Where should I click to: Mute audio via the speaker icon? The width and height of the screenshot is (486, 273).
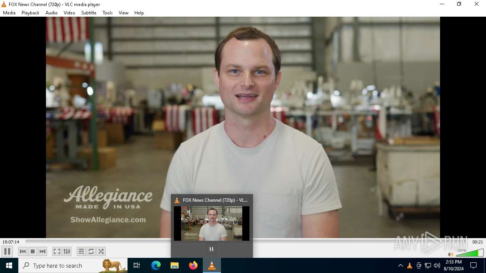(451, 254)
